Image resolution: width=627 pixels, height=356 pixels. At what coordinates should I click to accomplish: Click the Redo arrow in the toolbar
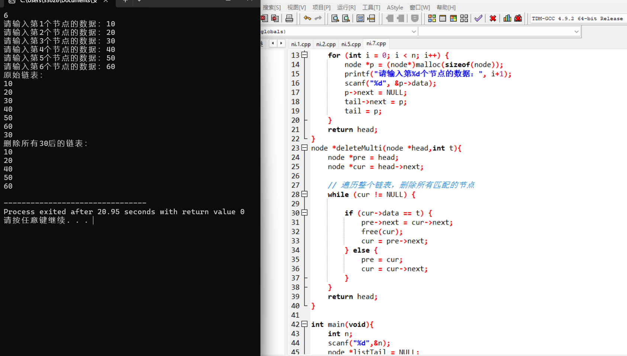(318, 18)
